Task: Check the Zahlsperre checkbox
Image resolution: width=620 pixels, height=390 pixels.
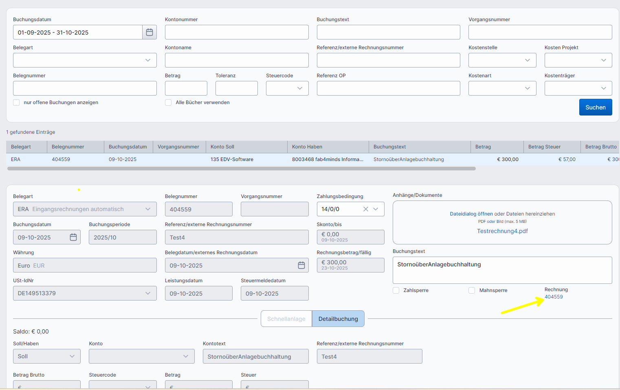Action: [x=396, y=290]
